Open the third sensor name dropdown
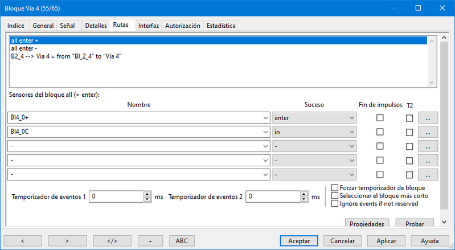455x250 pixels. pyautogui.click(x=265, y=146)
